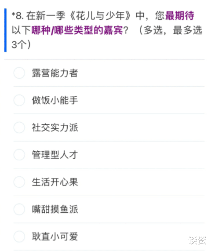This screenshot has width=211, height=251.
Task: Click the 多选,最多选3个 hint text
Action: (x=107, y=37)
